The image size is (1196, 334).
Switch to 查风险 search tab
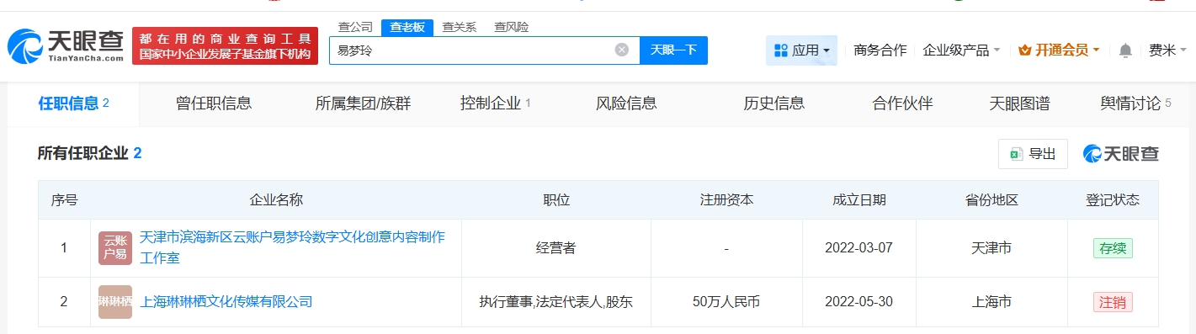[x=512, y=27]
